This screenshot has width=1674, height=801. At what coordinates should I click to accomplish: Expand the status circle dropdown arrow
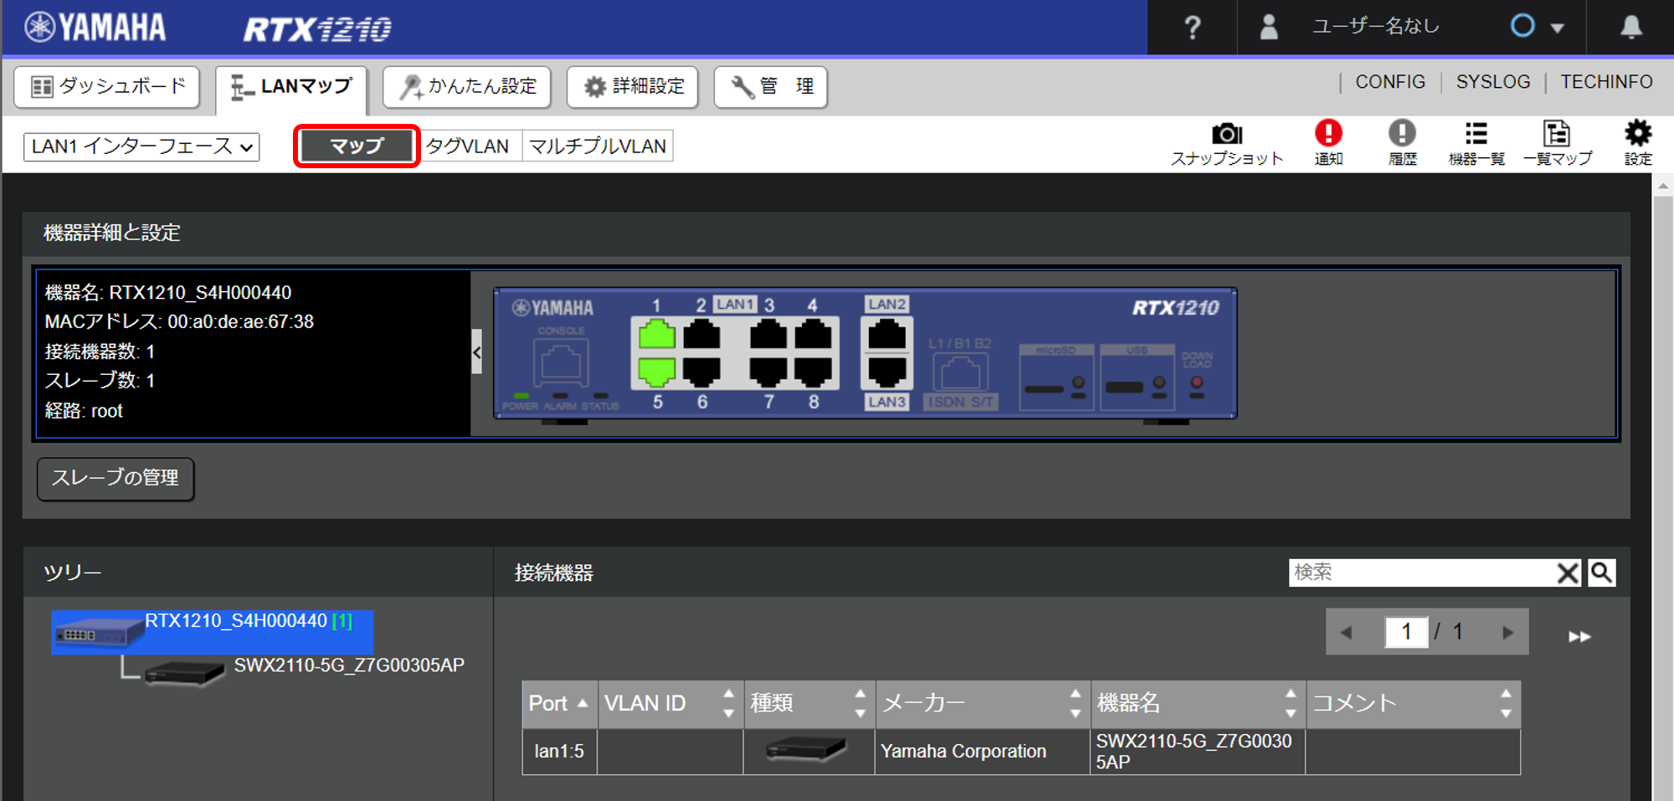coord(1557,28)
